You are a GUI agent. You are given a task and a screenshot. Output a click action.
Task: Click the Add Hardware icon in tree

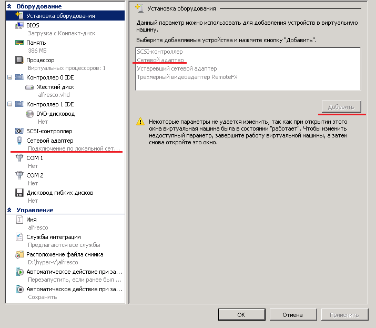tap(19, 16)
